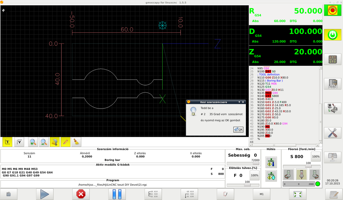Image resolution: width=343 pixels, height=200 pixels.
Task: Stop spindle using the middle spindle button
Action: tap(301, 174)
